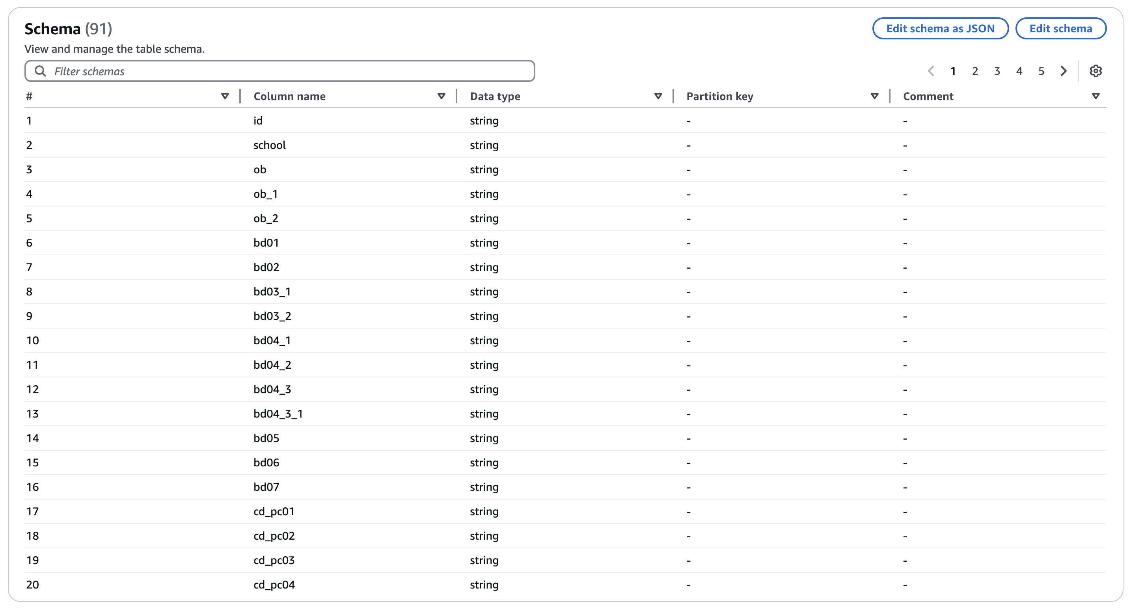Click the search magnifier icon
The height and width of the screenshot is (609, 1129).
[40, 71]
